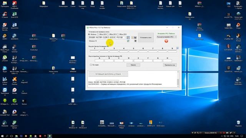Click the log scrollbar down arrow
The width and height of the screenshot is (246, 138).
click(x=178, y=86)
